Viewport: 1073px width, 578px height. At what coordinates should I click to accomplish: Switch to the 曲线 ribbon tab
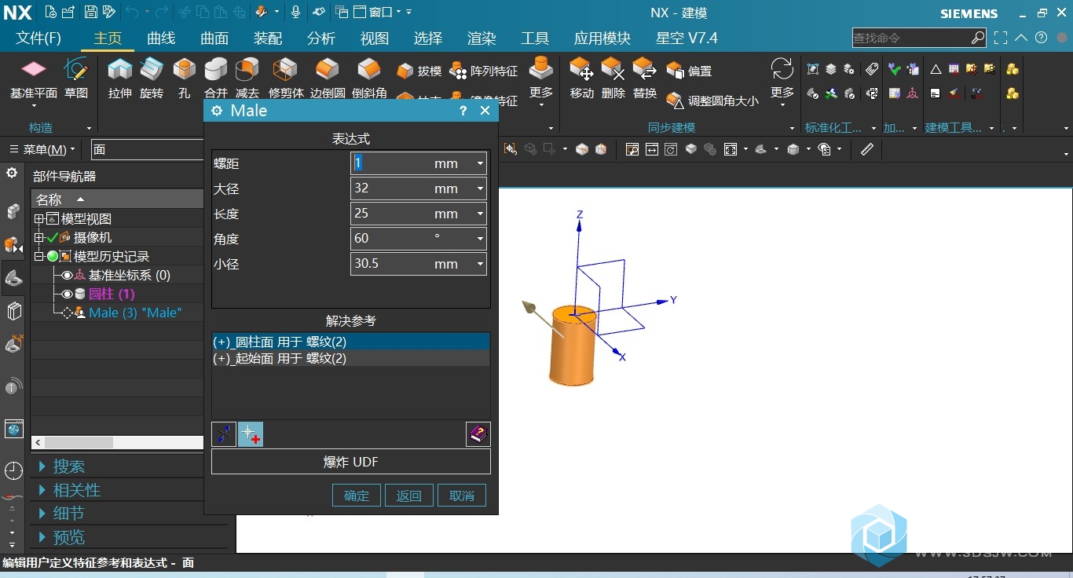[x=161, y=38]
